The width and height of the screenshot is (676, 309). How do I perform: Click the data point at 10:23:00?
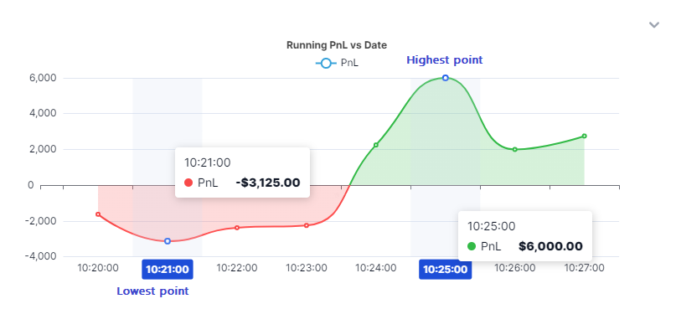(x=307, y=225)
